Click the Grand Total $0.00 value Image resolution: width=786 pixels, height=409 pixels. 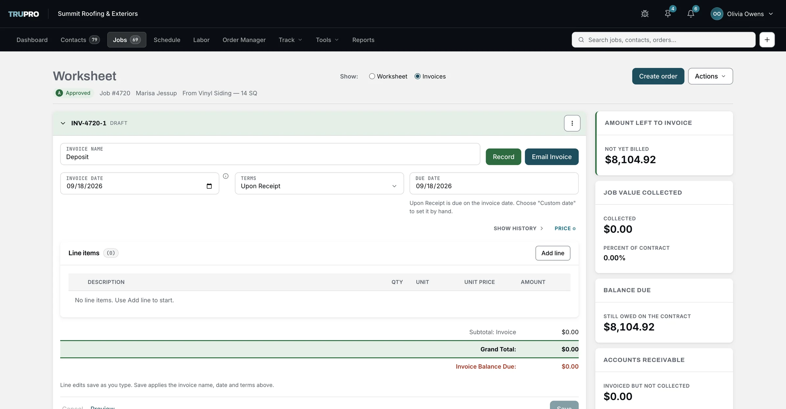570,349
